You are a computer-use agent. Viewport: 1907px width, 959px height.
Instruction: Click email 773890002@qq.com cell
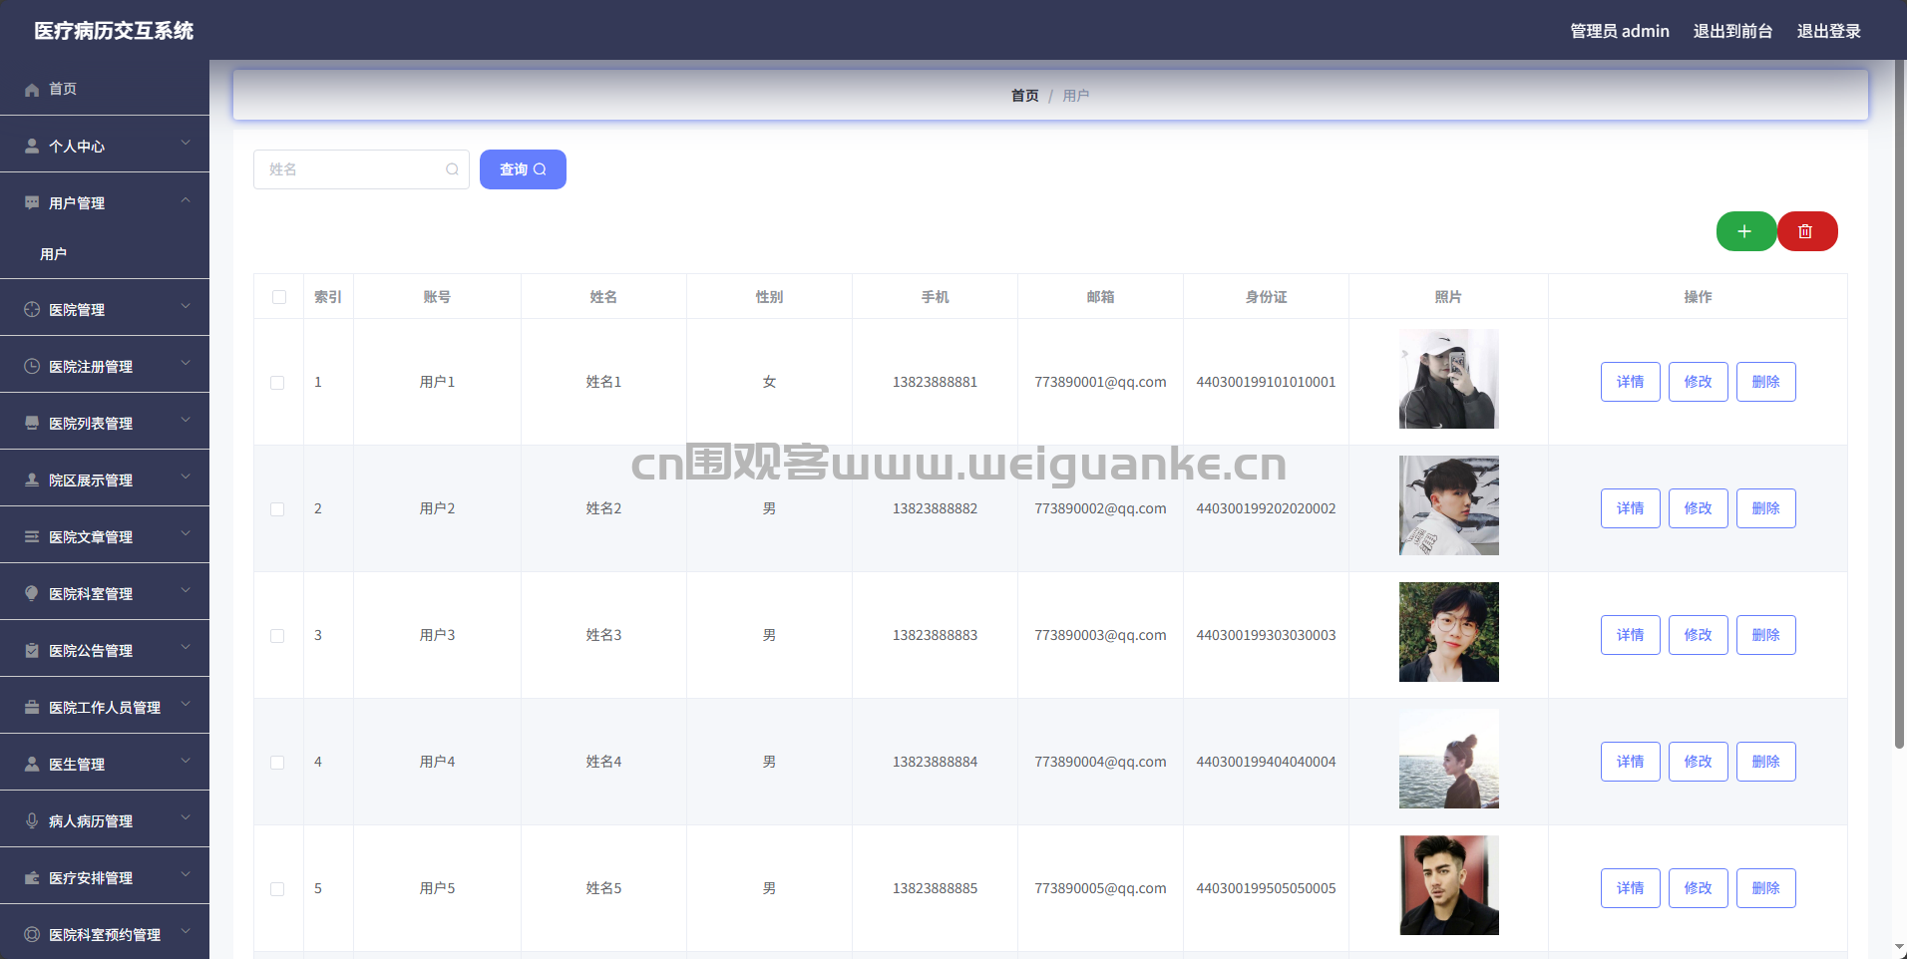click(x=1100, y=508)
